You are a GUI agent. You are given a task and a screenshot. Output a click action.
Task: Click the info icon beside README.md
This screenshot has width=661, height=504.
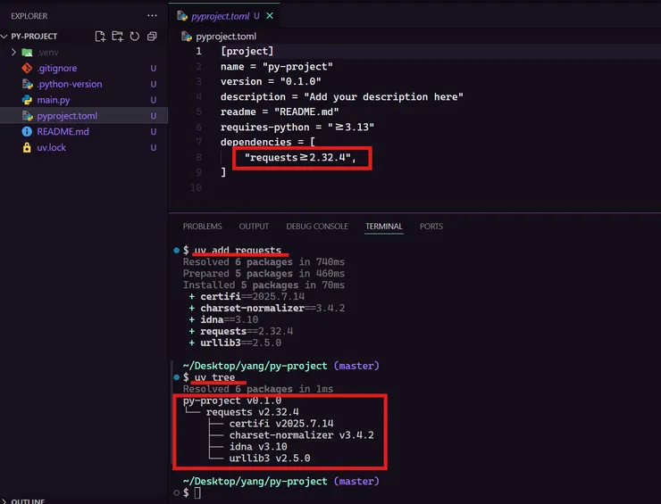tap(27, 131)
